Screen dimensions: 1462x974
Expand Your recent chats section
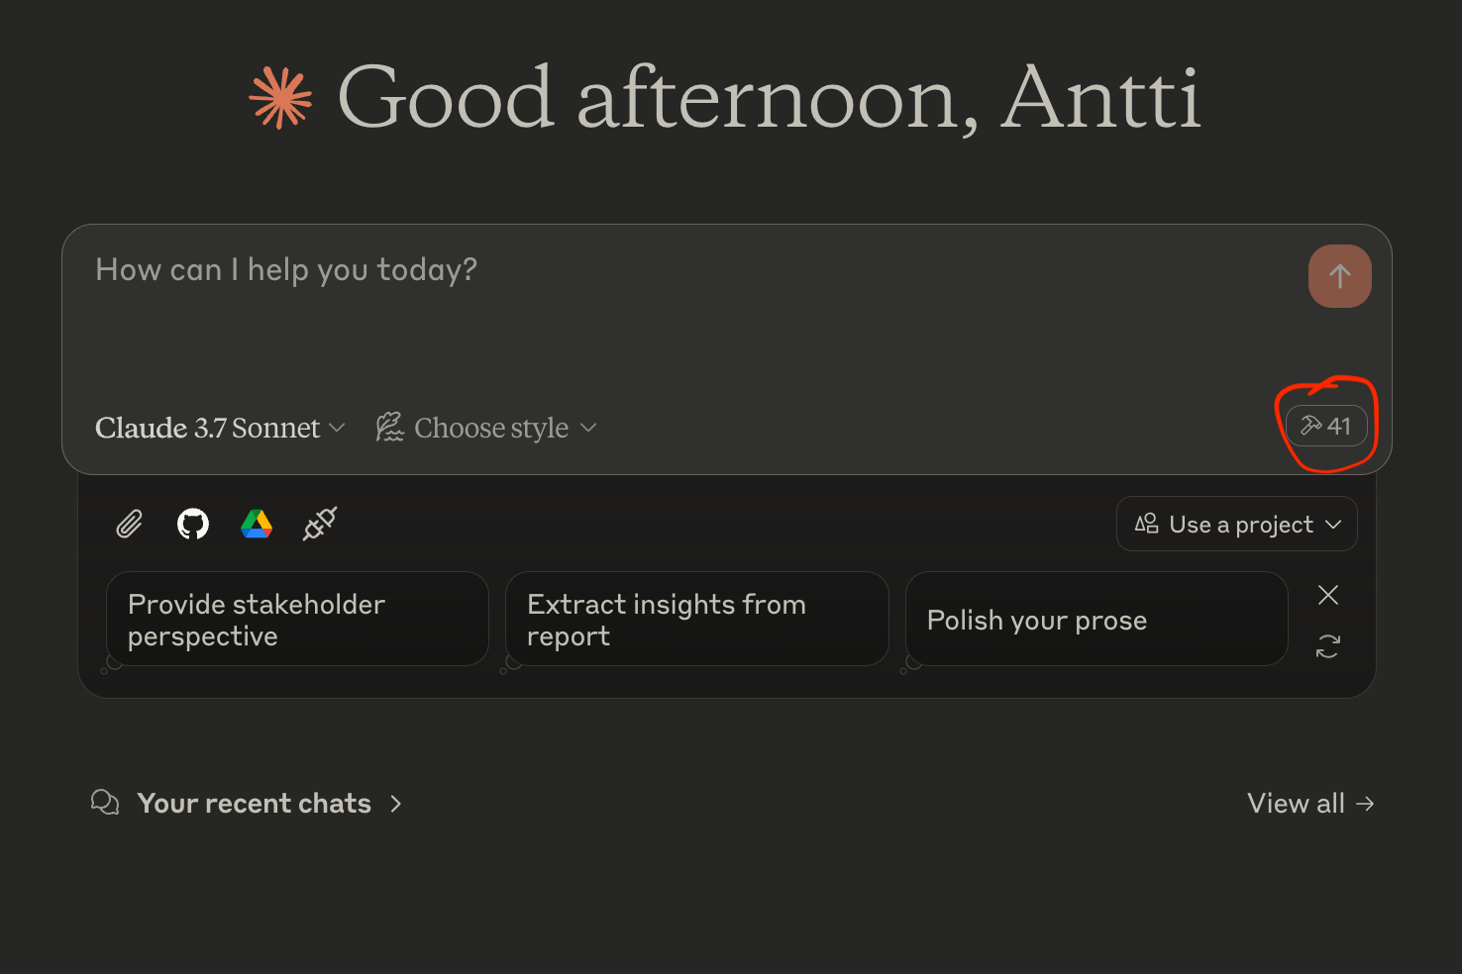tap(255, 804)
